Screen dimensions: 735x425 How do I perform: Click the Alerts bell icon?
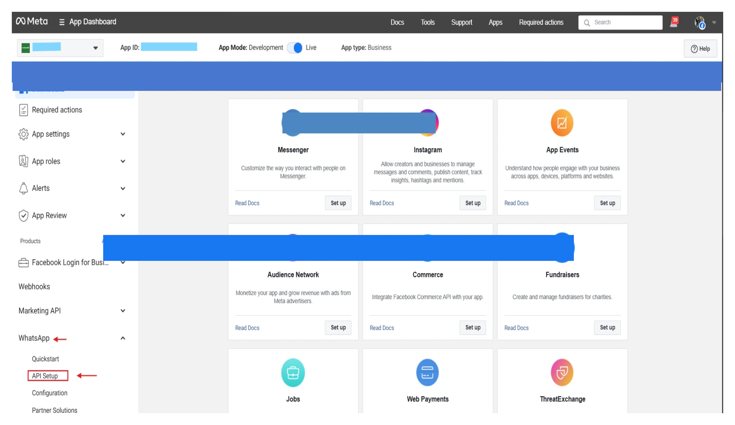click(24, 188)
